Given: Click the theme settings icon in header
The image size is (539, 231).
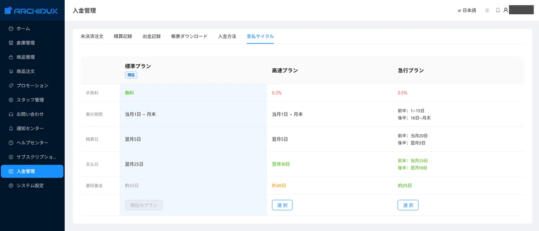Looking at the screenshot, I should [487, 10].
